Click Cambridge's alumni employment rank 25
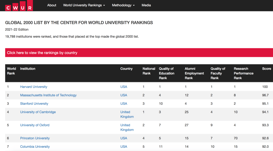 187,112
